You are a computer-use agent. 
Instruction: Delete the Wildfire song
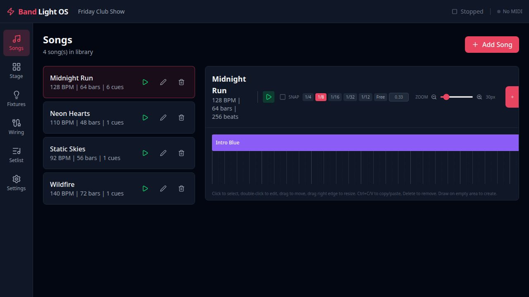(x=181, y=189)
